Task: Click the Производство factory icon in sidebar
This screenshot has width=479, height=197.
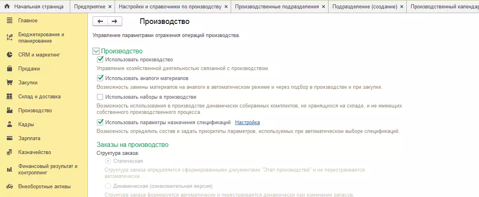Action: (10, 110)
